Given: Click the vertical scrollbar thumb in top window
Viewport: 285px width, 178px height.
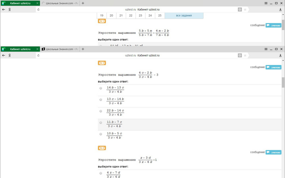Looking at the screenshot, I should [283, 25].
